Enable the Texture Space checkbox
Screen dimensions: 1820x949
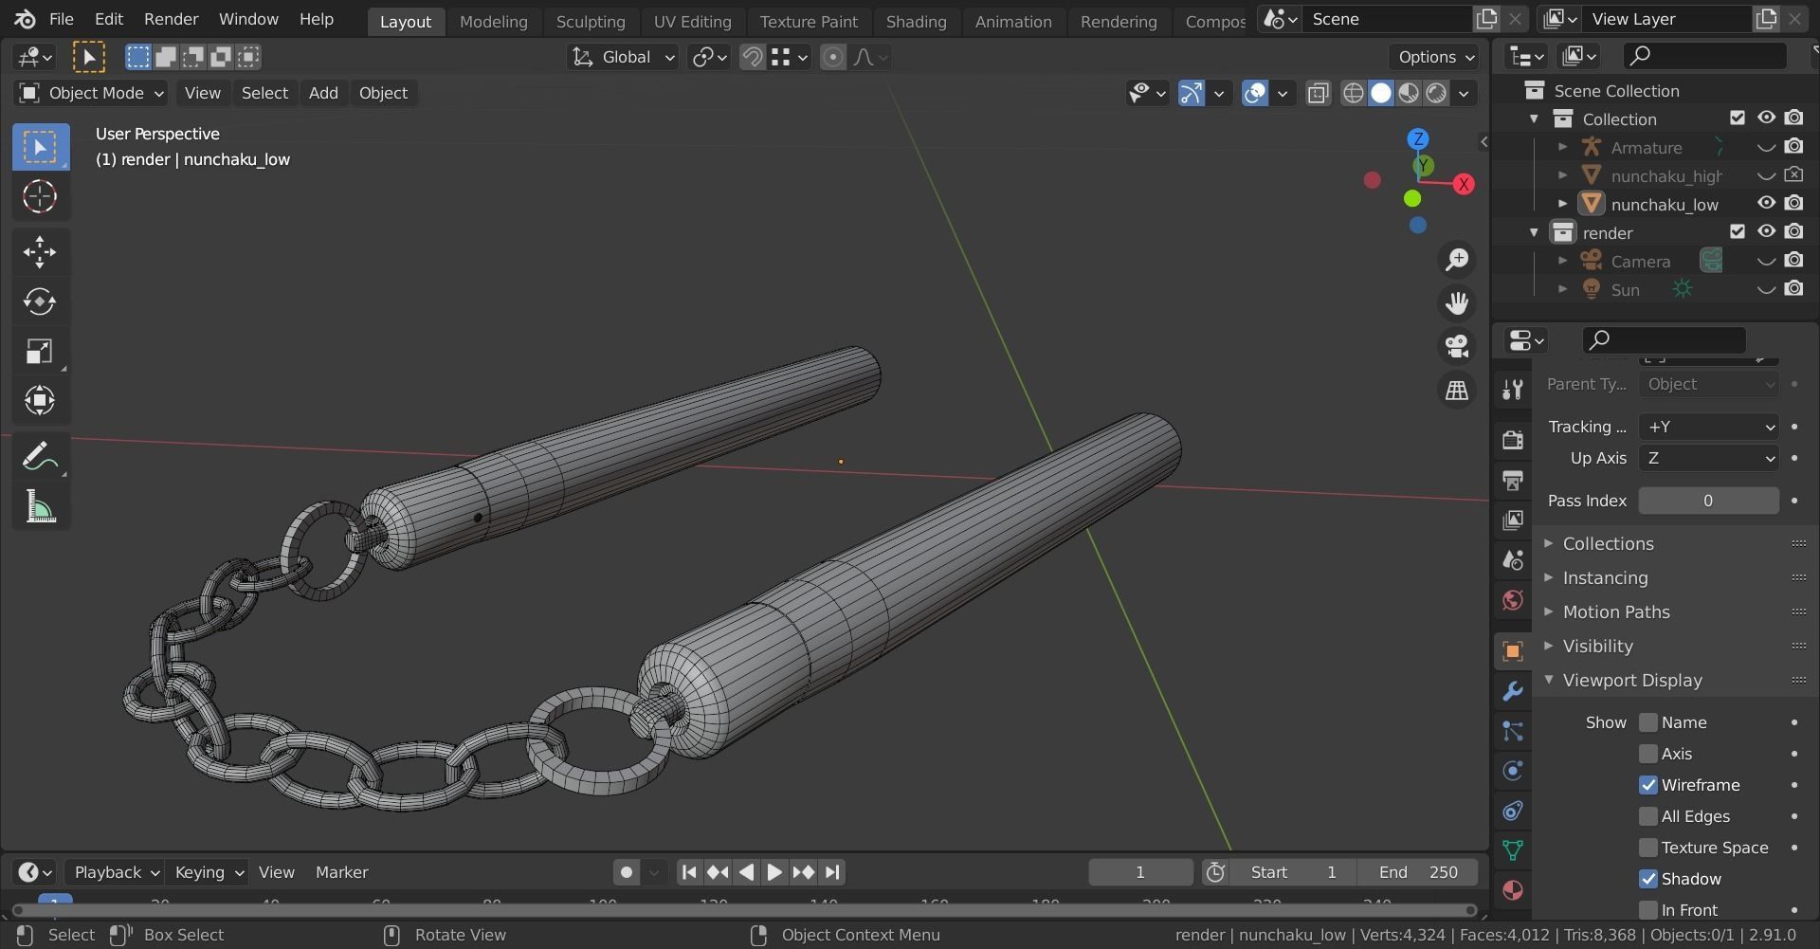click(x=1648, y=848)
